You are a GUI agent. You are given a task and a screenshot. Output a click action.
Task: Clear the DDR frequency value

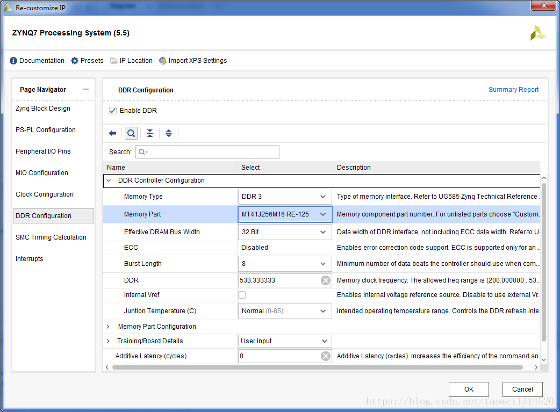325,280
